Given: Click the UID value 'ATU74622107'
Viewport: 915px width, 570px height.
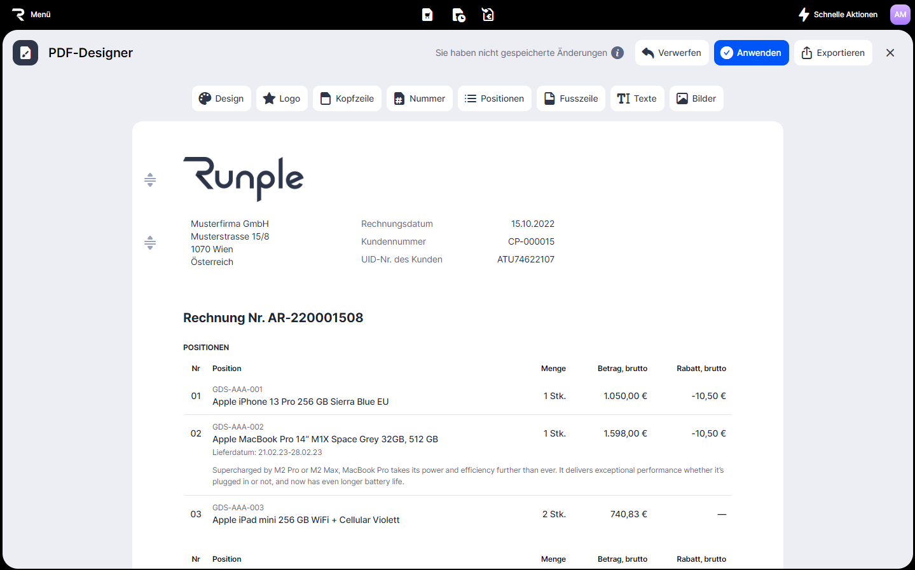Looking at the screenshot, I should coord(526,259).
